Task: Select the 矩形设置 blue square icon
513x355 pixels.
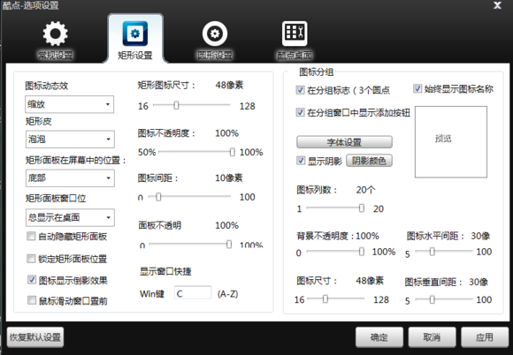Action: [x=134, y=34]
